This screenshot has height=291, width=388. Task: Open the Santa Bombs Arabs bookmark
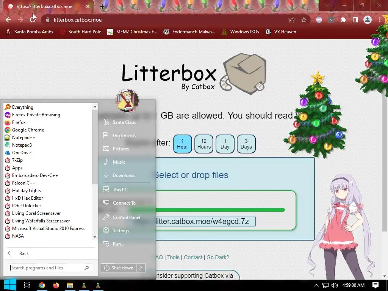click(x=30, y=32)
